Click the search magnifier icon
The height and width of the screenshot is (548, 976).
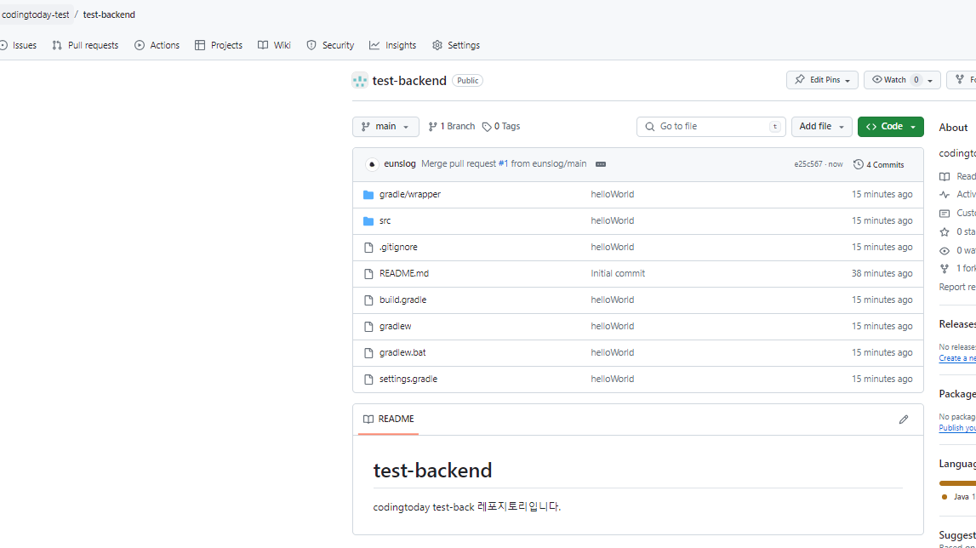click(650, 127)
